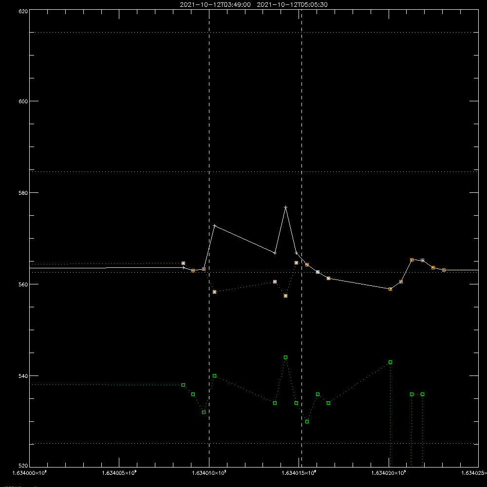Select the y-axis label 520
The height and width of the screenshot is (487, 487).
(23, 466)
